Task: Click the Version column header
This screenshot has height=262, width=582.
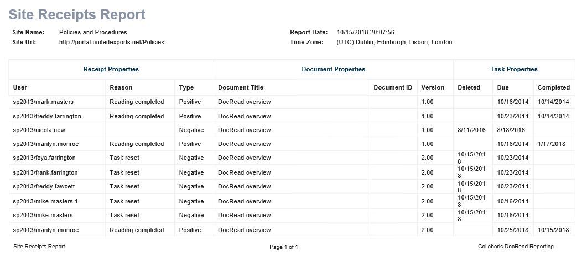Action: pyautogui.click(x=433, y=87)
